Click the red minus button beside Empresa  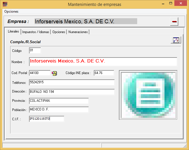pyautogui.click(x=174, y=22)
